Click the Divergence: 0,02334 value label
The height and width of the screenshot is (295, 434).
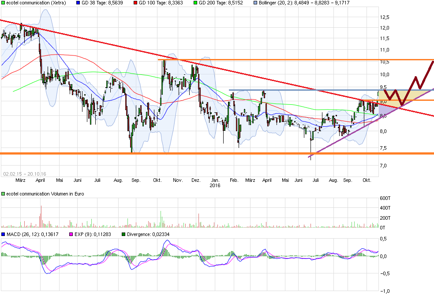(148, 234)
